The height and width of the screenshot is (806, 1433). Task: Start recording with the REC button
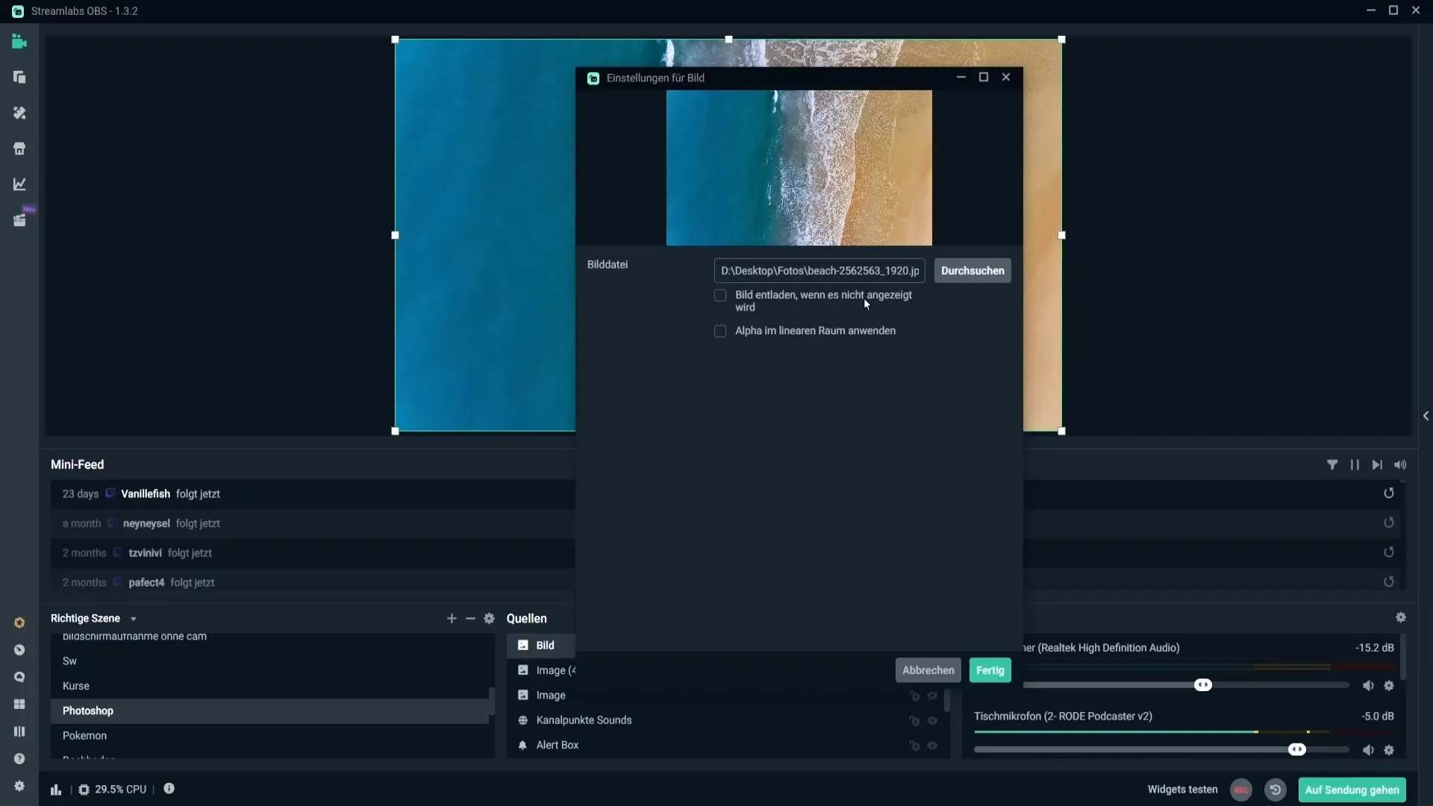1241,790
